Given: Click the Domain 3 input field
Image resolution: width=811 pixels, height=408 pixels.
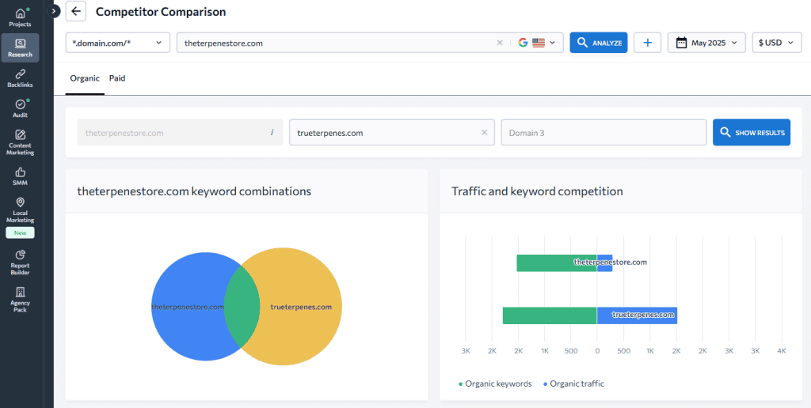Looking at the screenshot, I should pyautogui.click(x=603, y=133).
